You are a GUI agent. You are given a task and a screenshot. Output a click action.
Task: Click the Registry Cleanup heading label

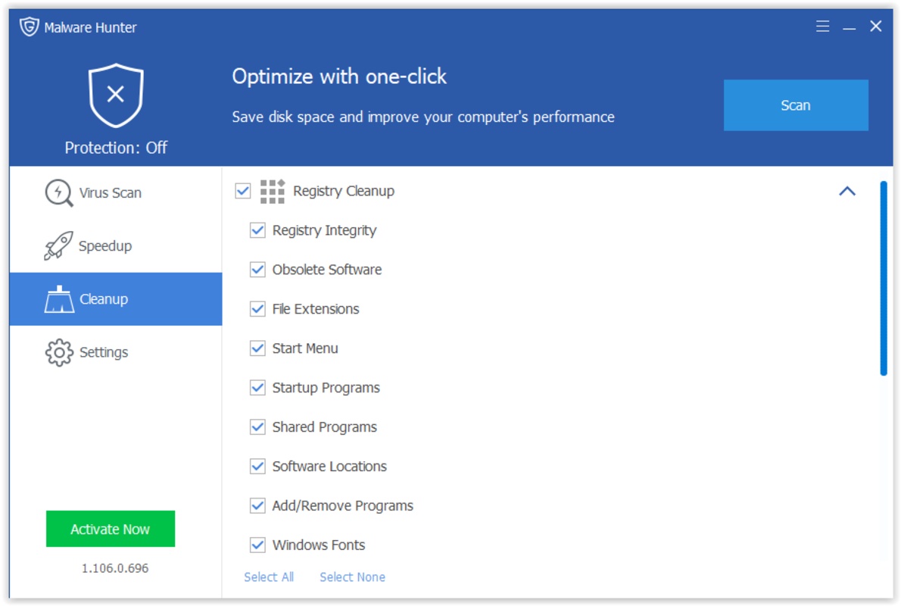point(344,191)
